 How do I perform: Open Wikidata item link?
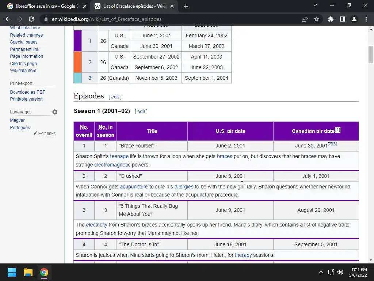[23, 71]
